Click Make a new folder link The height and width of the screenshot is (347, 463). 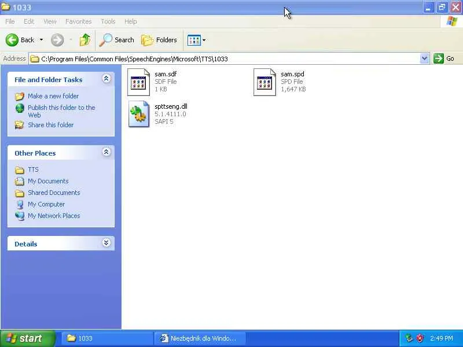pyautogui.click(x=53, y=96)
